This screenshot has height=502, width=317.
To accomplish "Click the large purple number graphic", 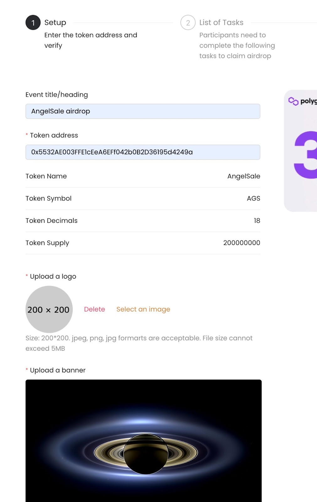I will tap(305, 155).
